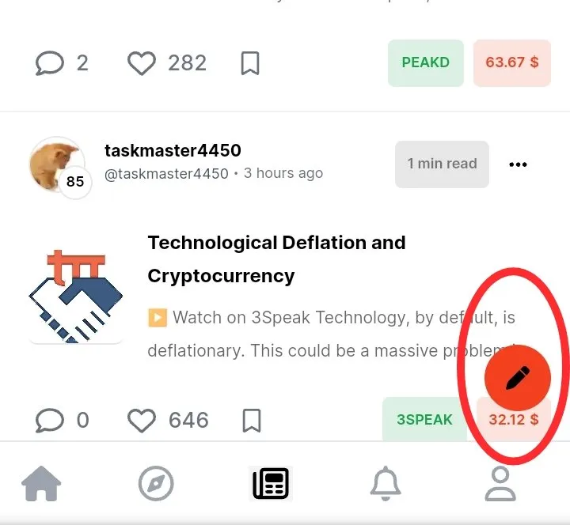
Task: Open taskmaster4450's avatar profile picture
Action: coord(57,164)
